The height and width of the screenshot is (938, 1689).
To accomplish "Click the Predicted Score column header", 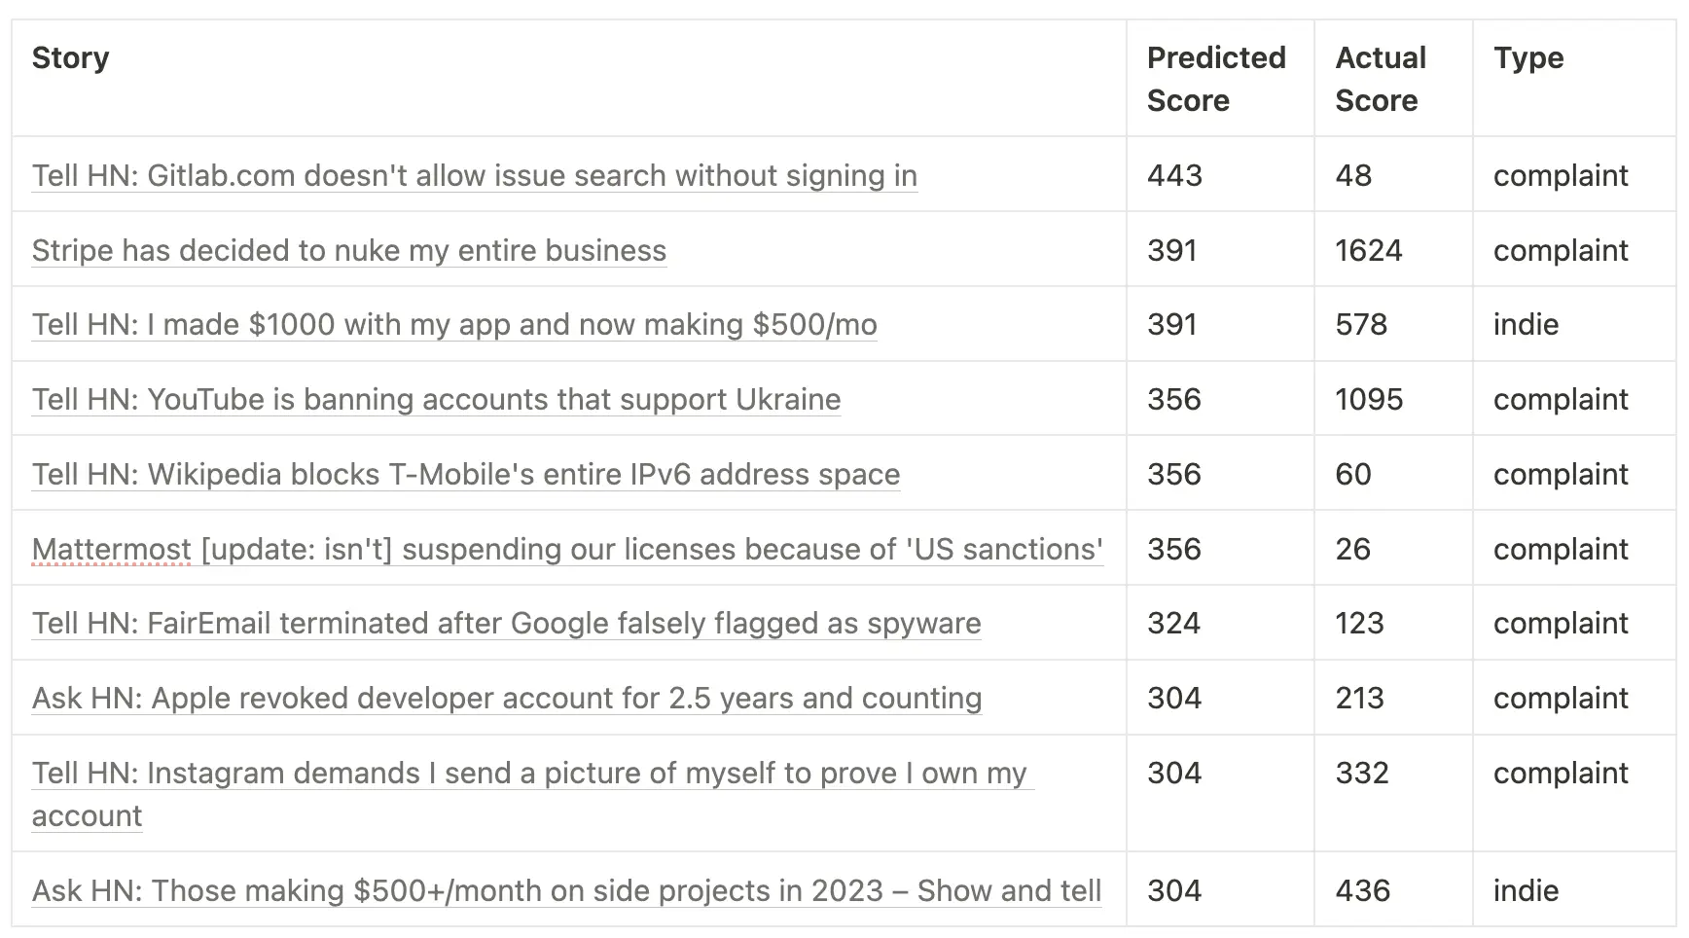I will click(1215, 79).
